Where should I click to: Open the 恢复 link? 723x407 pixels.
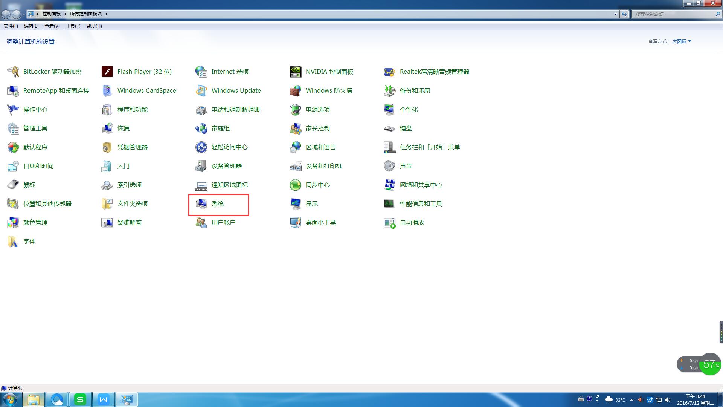click(x=124, y=128)
